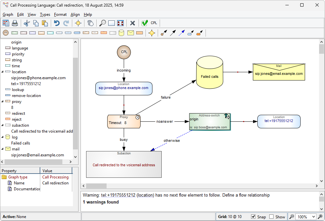Choose the log cylinder object type
The width and height of the screenshot is (325, 221).
[121, 33]
